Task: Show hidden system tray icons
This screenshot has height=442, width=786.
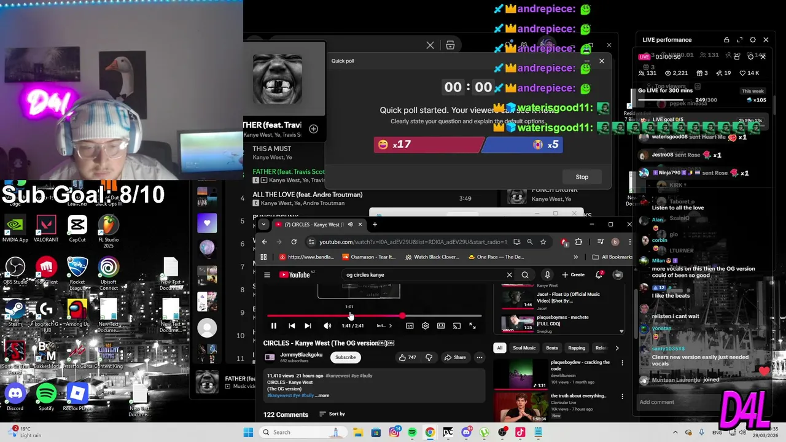Action: pos(675,432)
